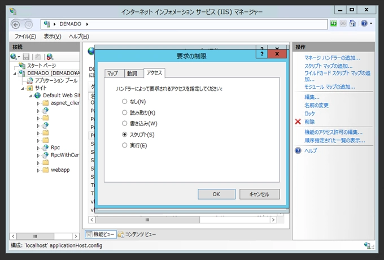Select the サイト tree node
This screenshot has width=384, height=260.
(x=41, y=88)
